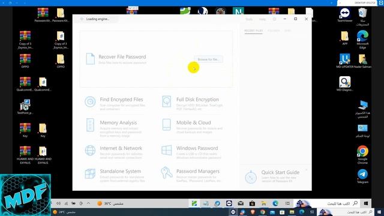Click the TeamViewer icon in remote taskbar
This screenshot has height=216, width=384.
pos(229,203)
